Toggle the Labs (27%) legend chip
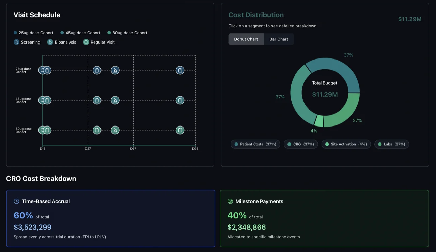Screen dimensions: 436x252 (391, 144)
